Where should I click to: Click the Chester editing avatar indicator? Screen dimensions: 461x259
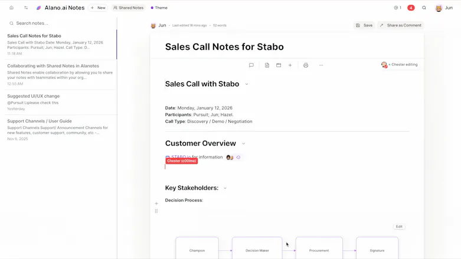point(384,65)
